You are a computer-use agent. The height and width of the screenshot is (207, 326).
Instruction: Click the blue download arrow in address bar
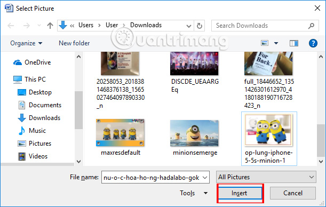click(x=63, y=25)
